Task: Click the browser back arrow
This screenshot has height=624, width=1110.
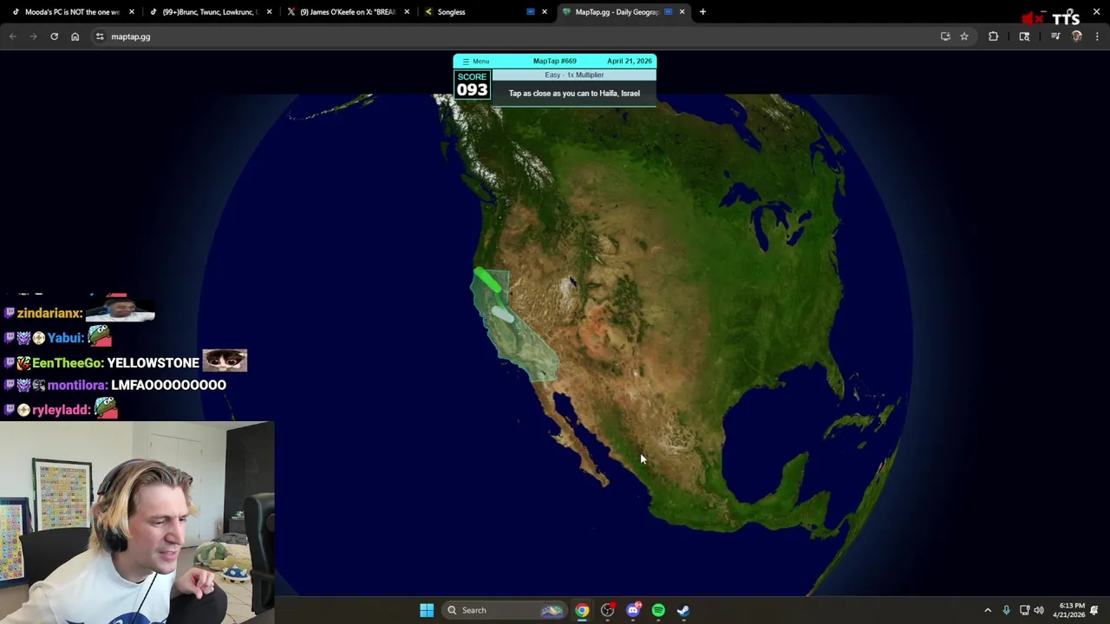Action: 12,36
